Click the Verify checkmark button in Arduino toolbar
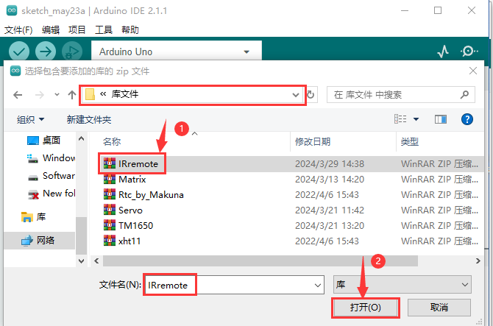 pyautogui.click(x=19, y=52)
